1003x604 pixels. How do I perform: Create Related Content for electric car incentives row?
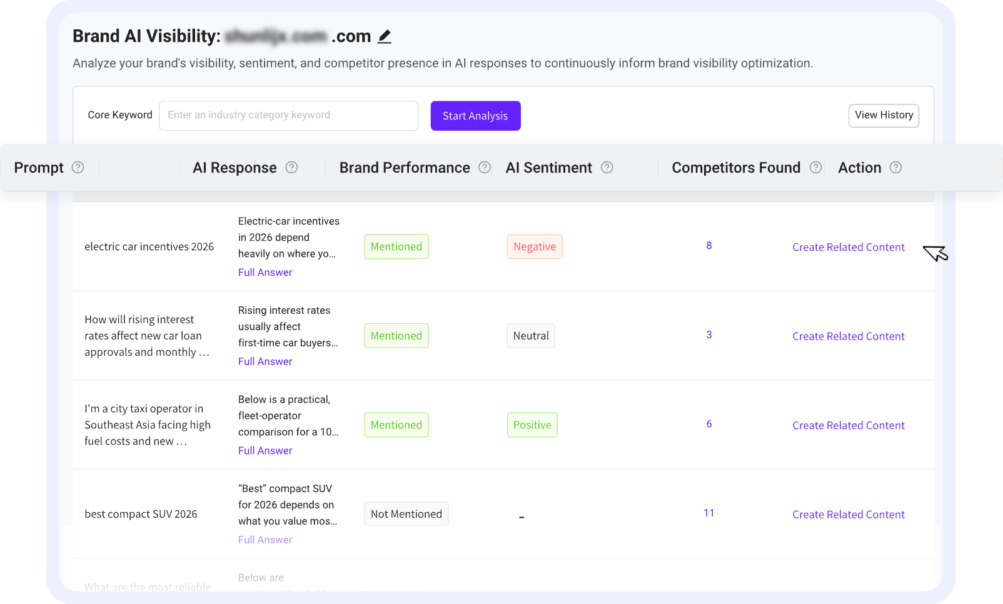pos(848,246)
